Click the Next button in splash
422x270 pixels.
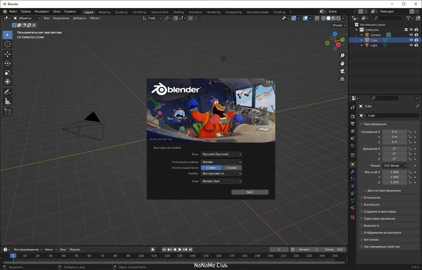click(x=250, y=192)
